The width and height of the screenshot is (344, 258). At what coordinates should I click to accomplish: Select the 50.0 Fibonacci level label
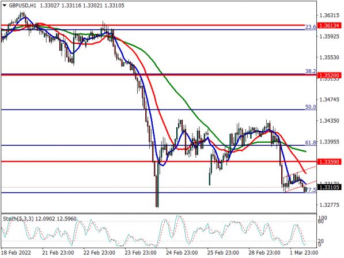[x=311, y=107]
